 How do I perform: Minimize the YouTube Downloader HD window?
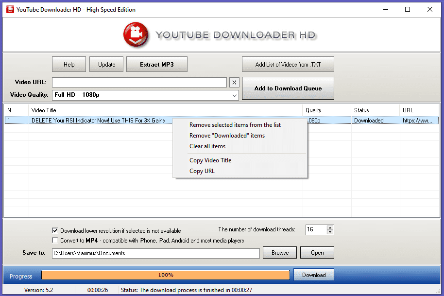(386, 9)
